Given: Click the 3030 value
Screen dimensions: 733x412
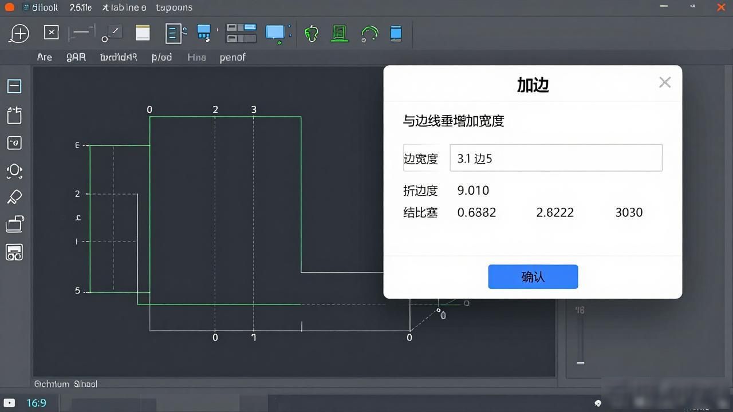Looking at the screenshot, I should tap(629, 212).
